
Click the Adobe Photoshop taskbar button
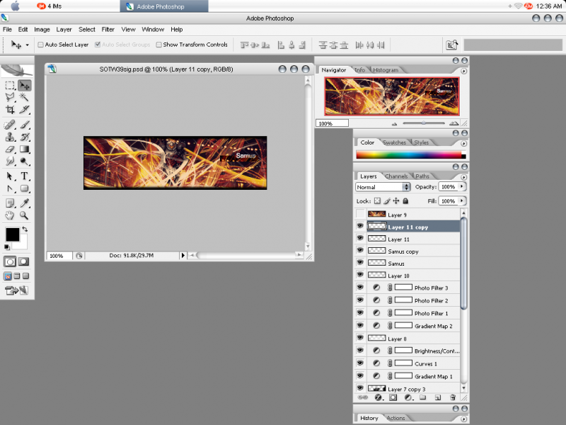164,6
